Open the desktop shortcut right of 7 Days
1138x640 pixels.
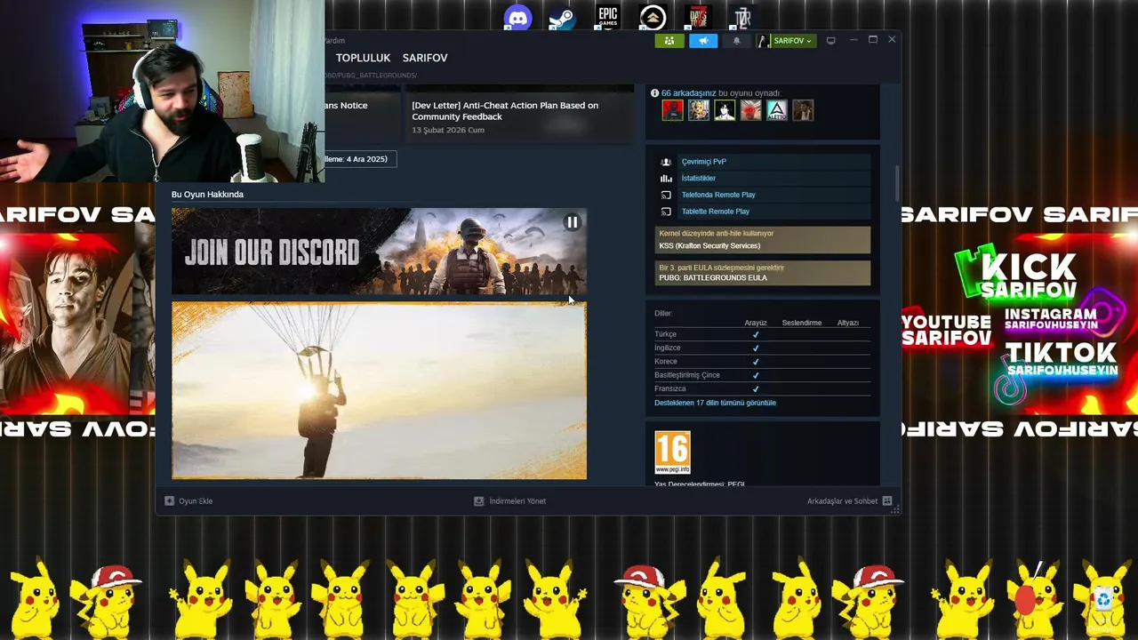743,17
